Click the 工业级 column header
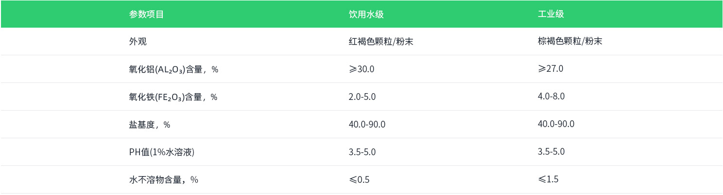 [x=551, y=14]
